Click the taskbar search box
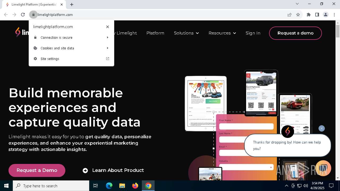Image resolution: width=340 pixels, height=191 pixels. (51, 186)
